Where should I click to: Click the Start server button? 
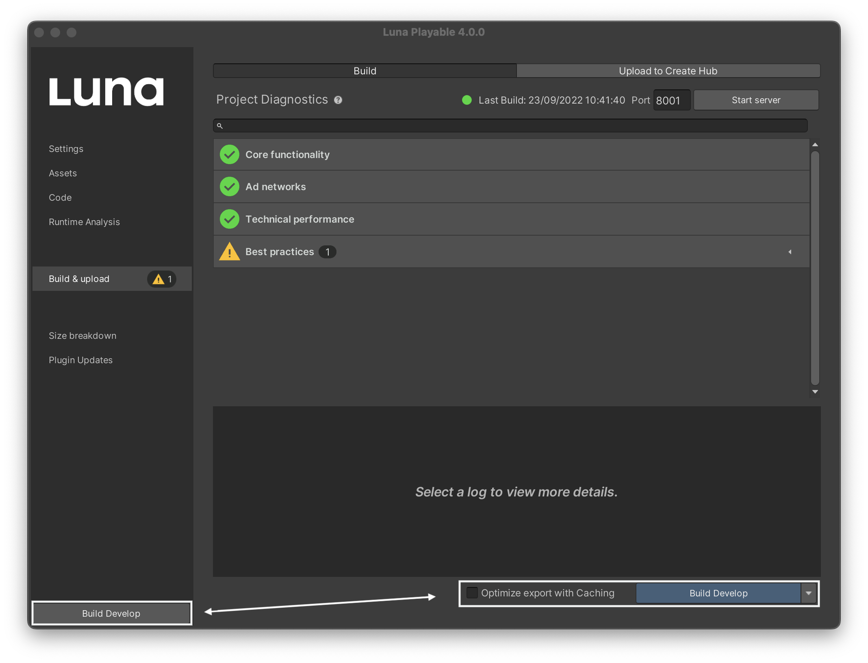756,100
